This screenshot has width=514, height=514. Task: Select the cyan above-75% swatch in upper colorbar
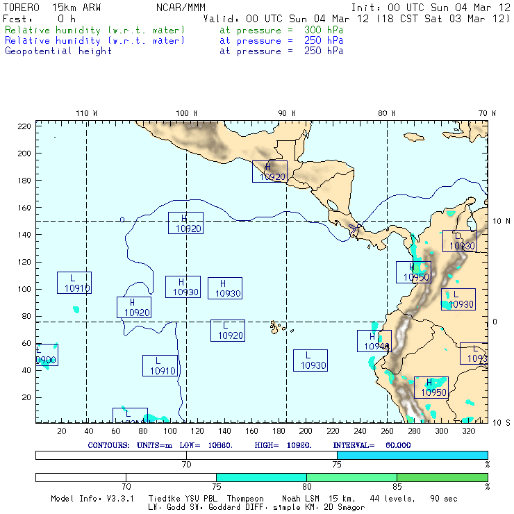[412, 455]
